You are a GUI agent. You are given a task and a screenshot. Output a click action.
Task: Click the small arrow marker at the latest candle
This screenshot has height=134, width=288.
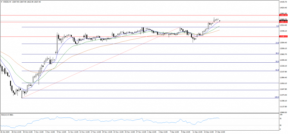point(219,20)
